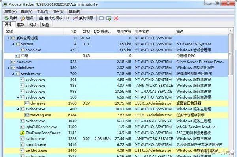Viewport: 237px width, 157px height.
Task: Click the vertical scrollbar thumb
Action: 231,54
